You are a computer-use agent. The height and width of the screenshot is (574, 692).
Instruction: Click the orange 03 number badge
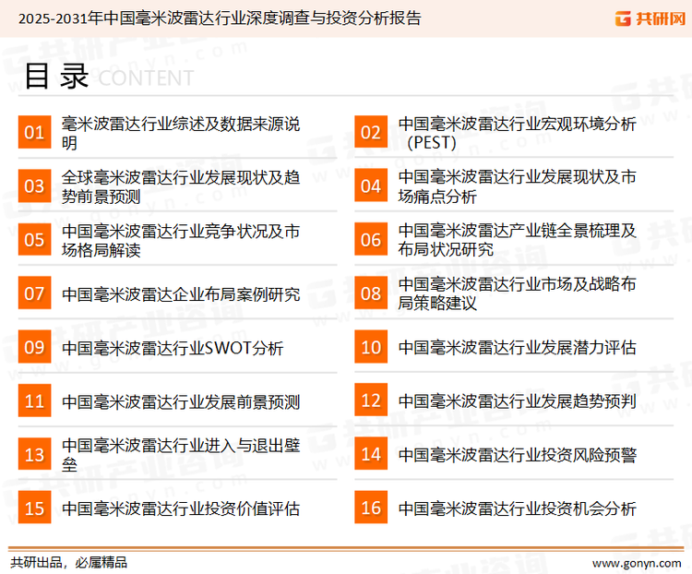(x=34, y=185)
